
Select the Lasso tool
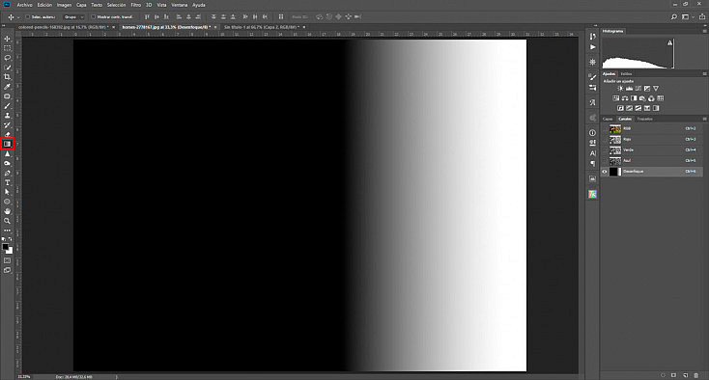coord(7,58)
